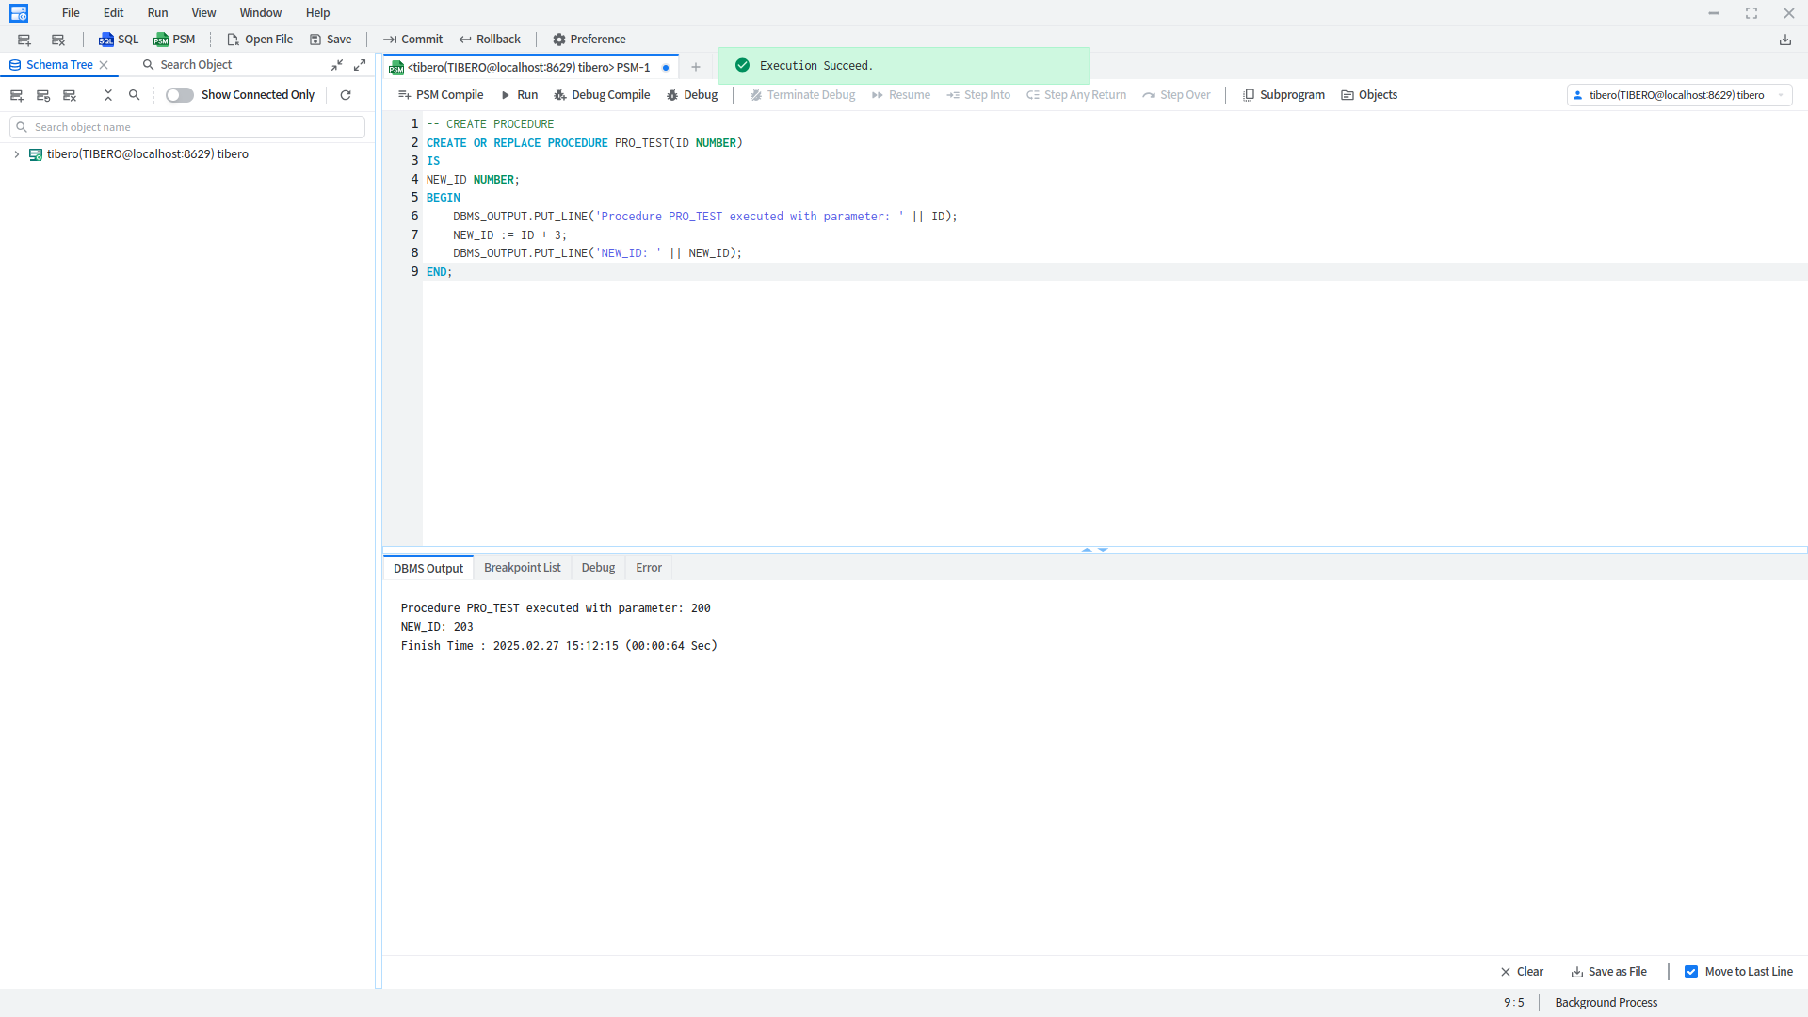Open connection selector dropdown
Screen dimensions: 1808x1017
pyautogui.click(x=1780, y=95)
